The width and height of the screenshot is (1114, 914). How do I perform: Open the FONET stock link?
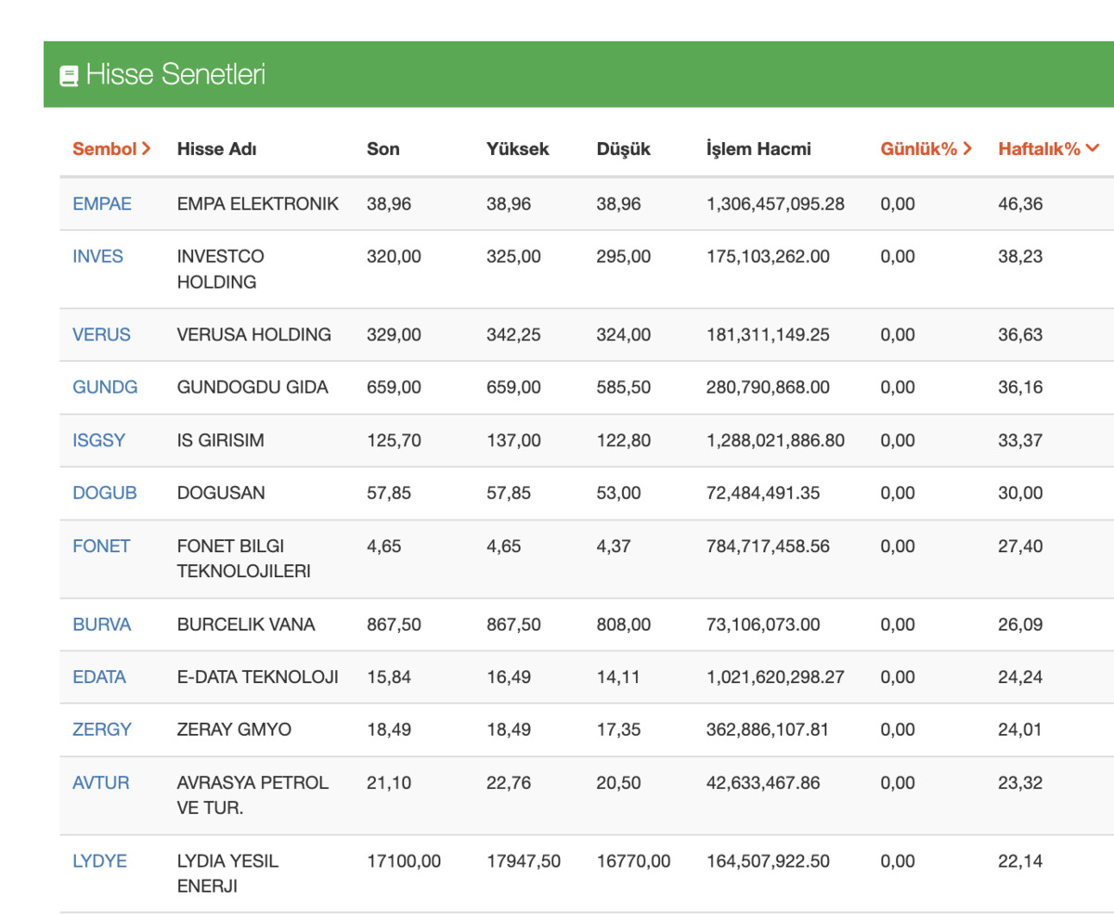101,546
